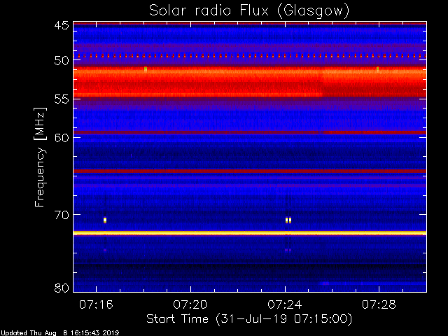The height and width of the screenshot is (336, 448).
Task: Click the dark red line between 60 and 70 MHz
Action: tap(250, 171)
